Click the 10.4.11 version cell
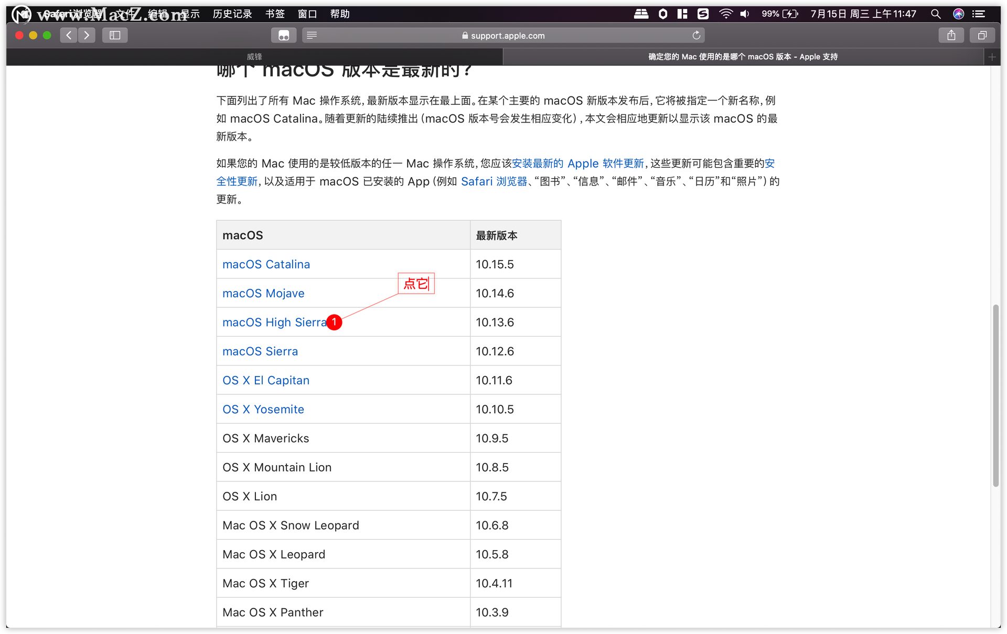The width and height of the screenshot is (1007, 634). coord(516,583)
